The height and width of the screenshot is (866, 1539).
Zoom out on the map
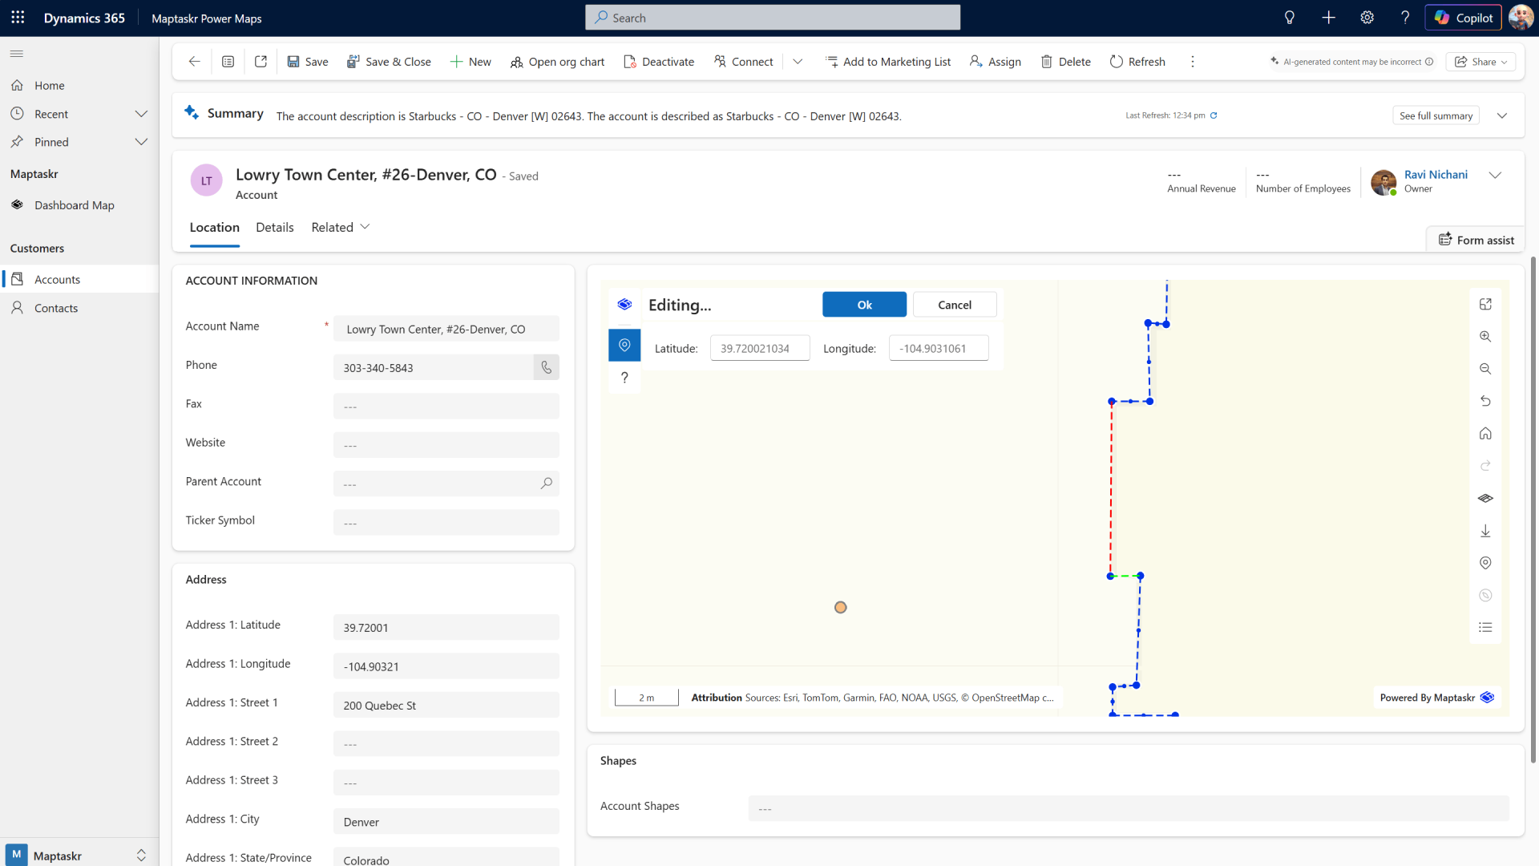point(1485,369)
